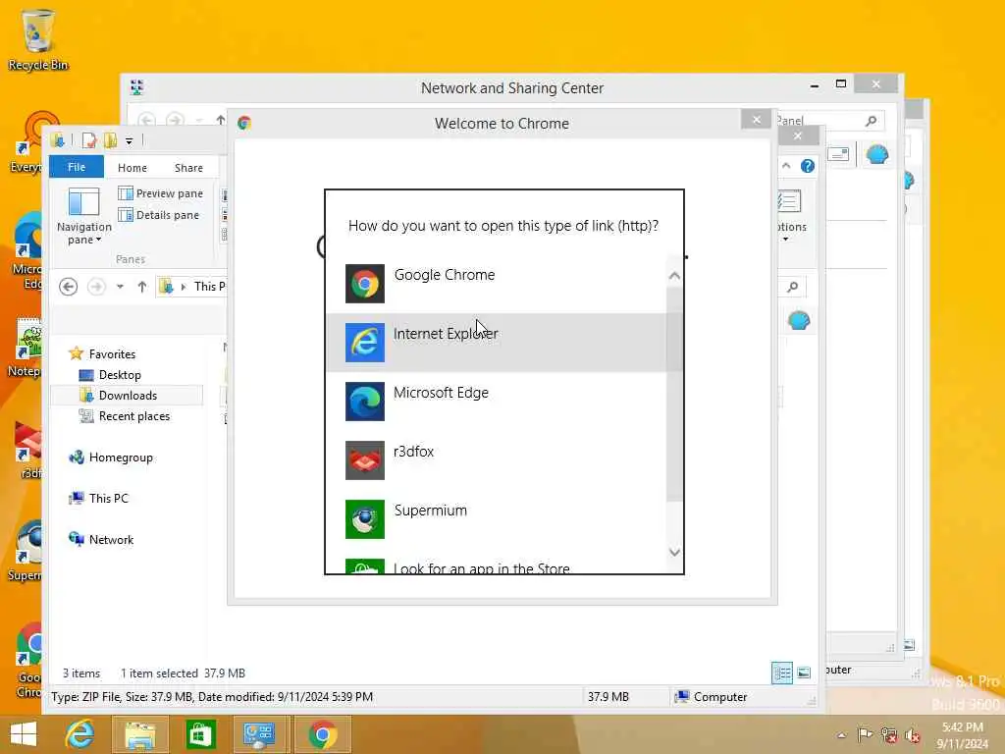Image resolution: width=1005 pixels, height=754 pixels.
Task: Click New folder quick access toolbar icon
Action: pos(110,139)
